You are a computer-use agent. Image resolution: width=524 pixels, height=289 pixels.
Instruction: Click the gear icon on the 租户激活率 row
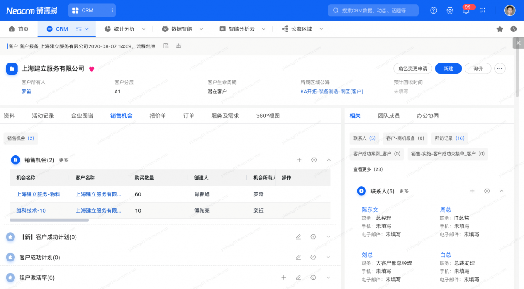click(313, 277)
